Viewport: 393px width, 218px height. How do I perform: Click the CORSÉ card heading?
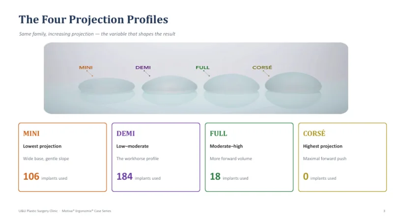pyautogui.click(x=314, y=133)
